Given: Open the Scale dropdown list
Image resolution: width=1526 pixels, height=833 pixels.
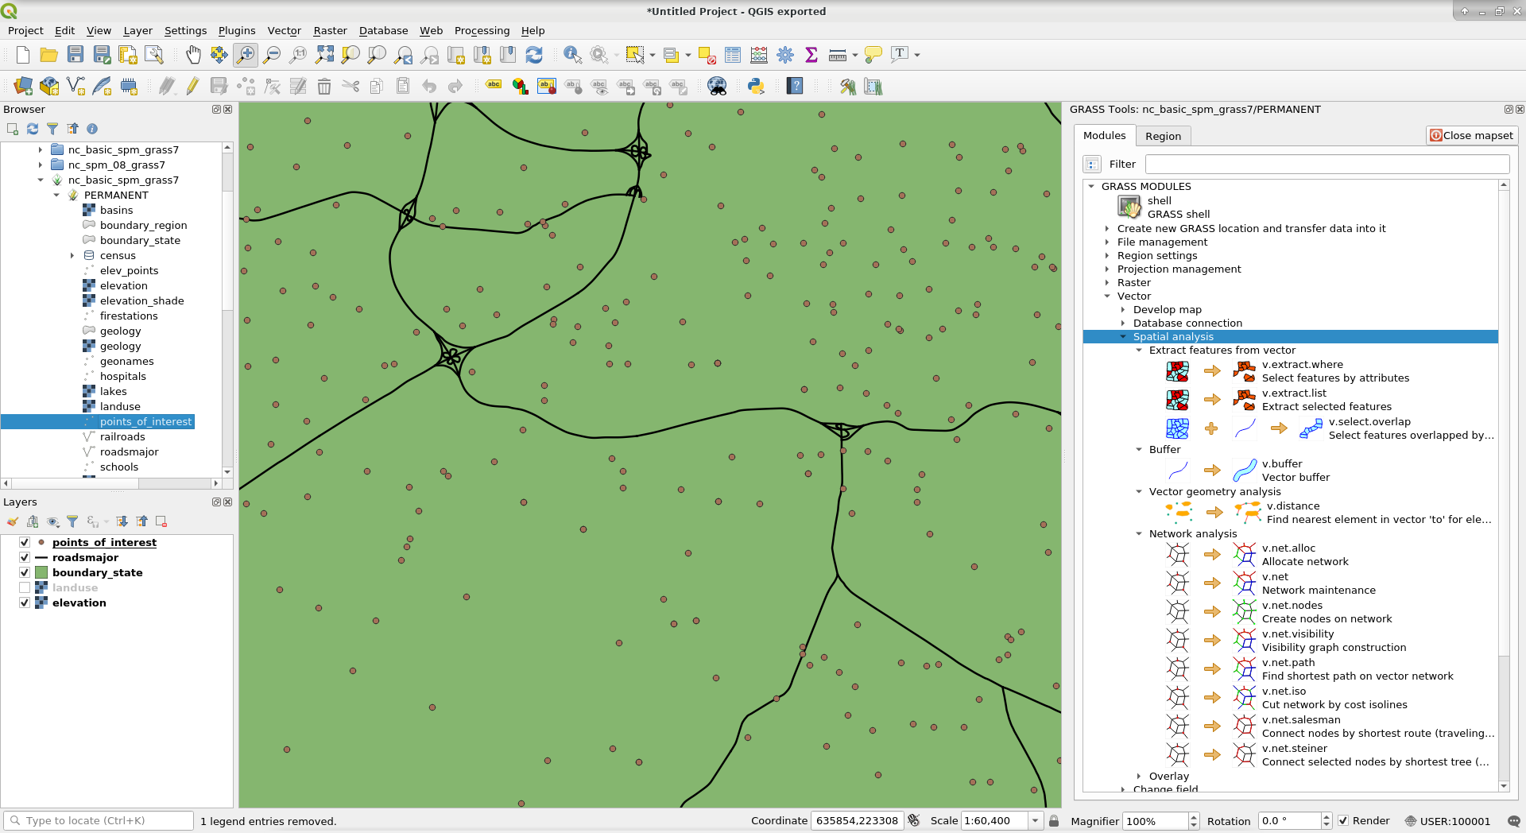Looking at the screenshot, I should point(1035,821).
